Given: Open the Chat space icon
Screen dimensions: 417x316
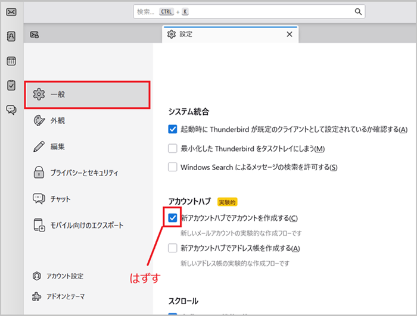Looking at the screenshot, I should point(11,109).
